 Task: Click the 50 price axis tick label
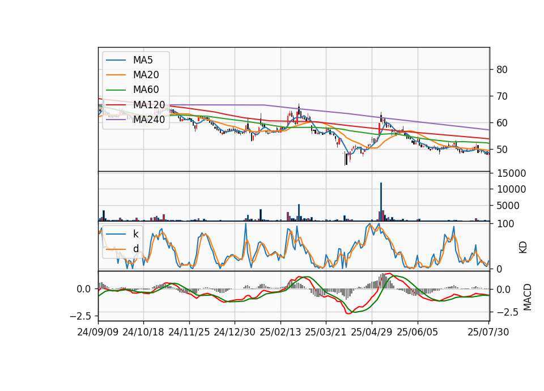[x=502, y=150]
